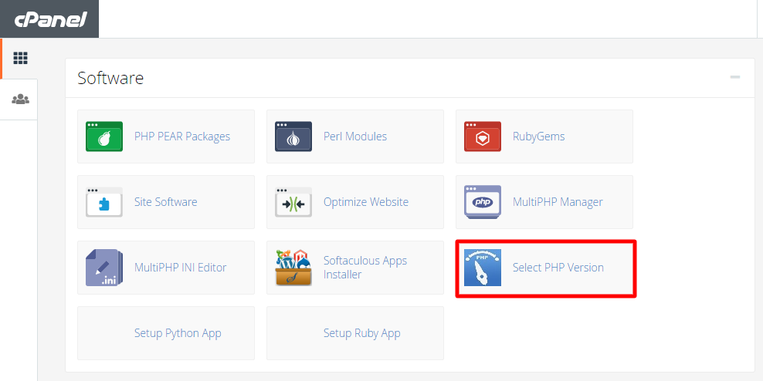Image resolution: width=763 pixels, height=381 pixels.
Task: Click the RubyGems red gem icon
Action: tap(483, 137)
